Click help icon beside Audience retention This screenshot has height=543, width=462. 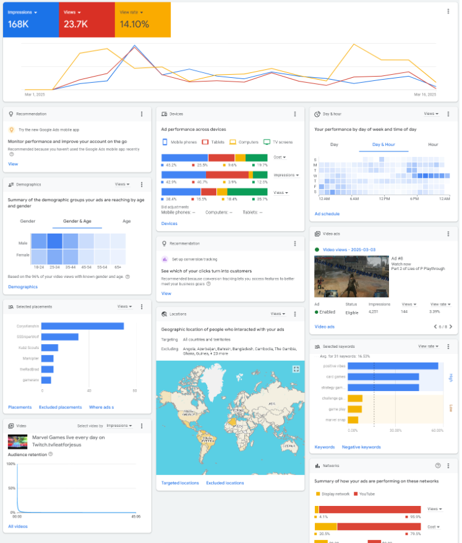point(51,454)
